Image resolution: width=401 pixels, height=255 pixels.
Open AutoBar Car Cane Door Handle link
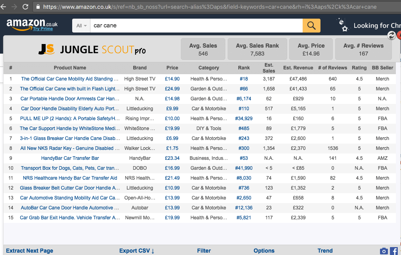[70, 208]
